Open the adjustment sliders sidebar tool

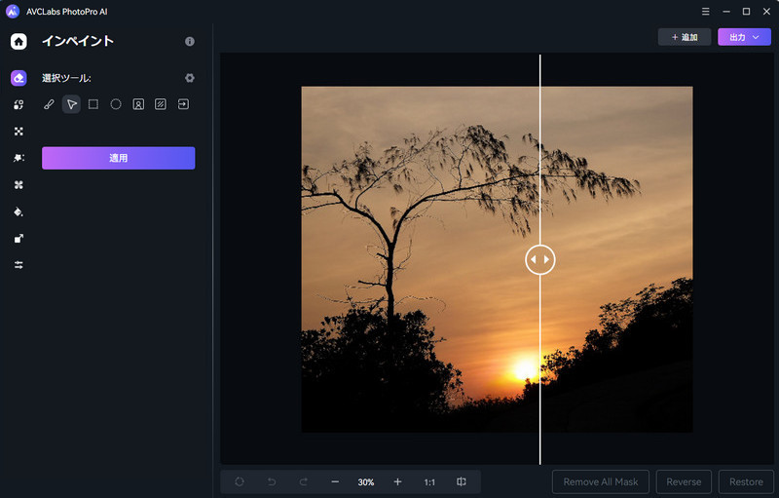click(x=19, y=265)
